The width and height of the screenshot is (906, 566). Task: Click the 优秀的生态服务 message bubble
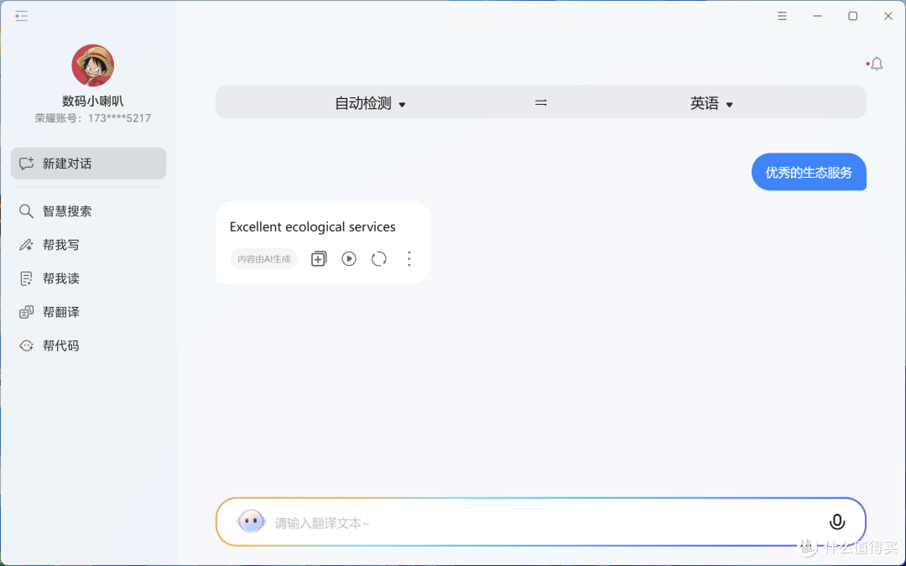point(809,172)
